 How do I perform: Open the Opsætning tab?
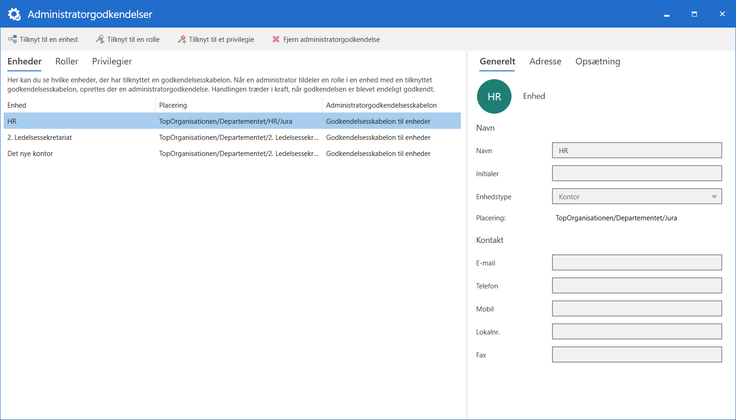(x=598, y=62)
